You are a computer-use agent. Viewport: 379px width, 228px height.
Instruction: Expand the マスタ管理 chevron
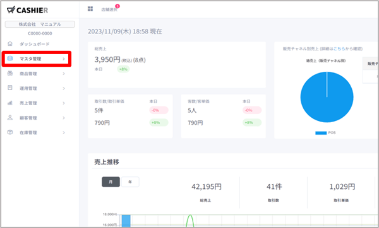pyautogui.click(x=64, y=59)
